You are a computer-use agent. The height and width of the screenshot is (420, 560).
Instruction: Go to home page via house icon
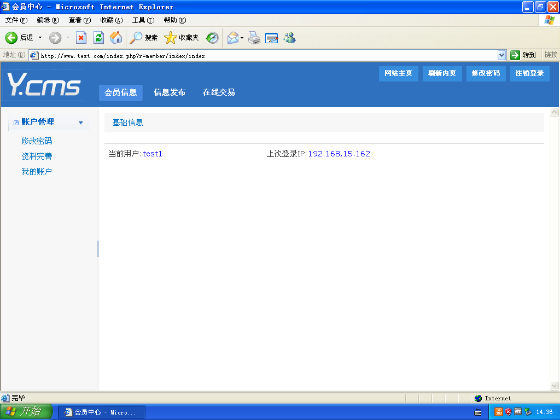[x=116, y=38]
